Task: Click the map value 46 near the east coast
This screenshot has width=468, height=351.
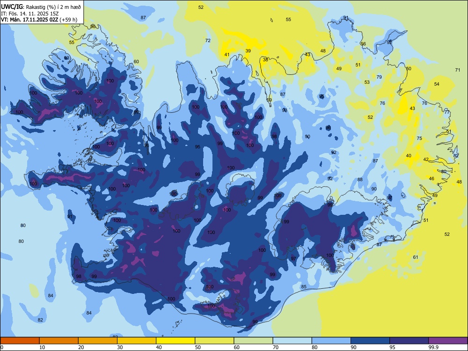Action: [x=431, y=179]
